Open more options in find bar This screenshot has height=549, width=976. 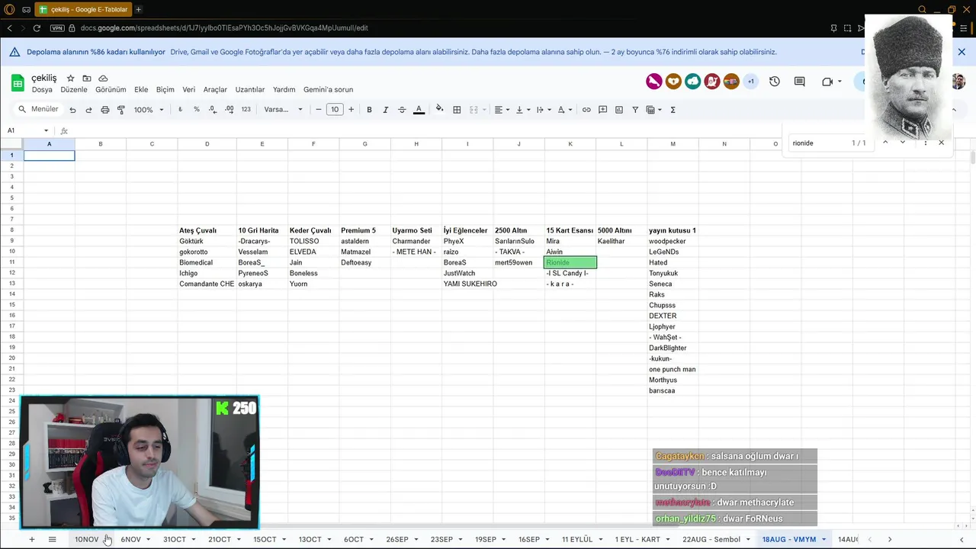925,143
